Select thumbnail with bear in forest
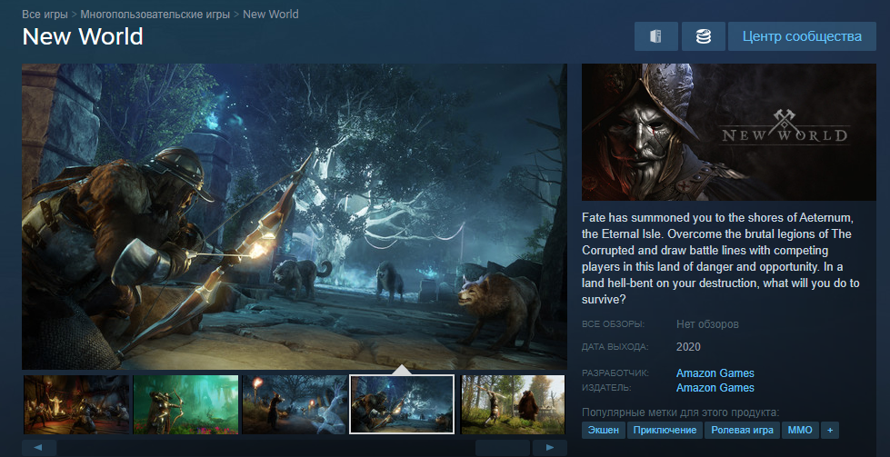This screenshot has width=890, height=457. tap(513, 404)
